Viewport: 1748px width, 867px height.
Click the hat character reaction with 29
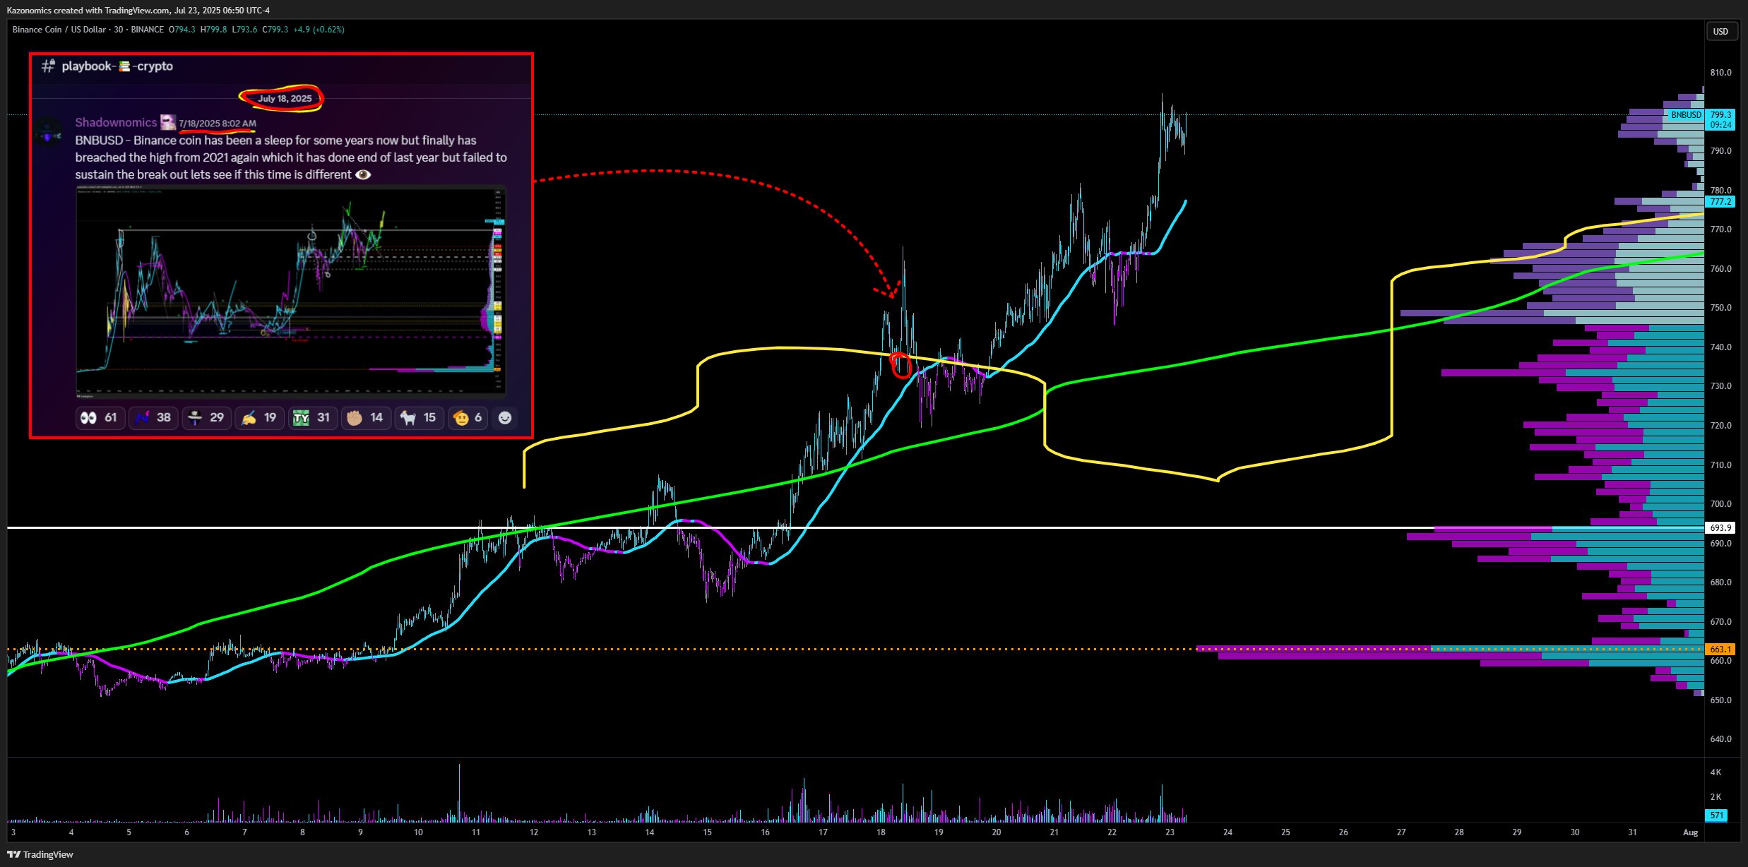[x=206, y=418]
